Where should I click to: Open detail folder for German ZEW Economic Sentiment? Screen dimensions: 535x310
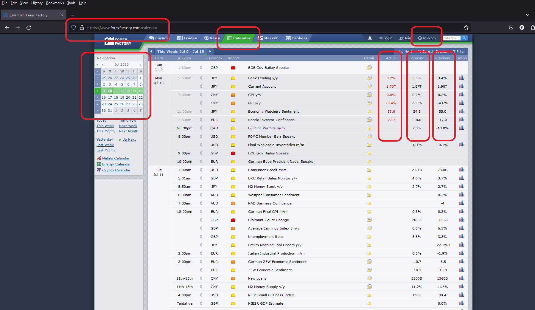pos(369,261)
